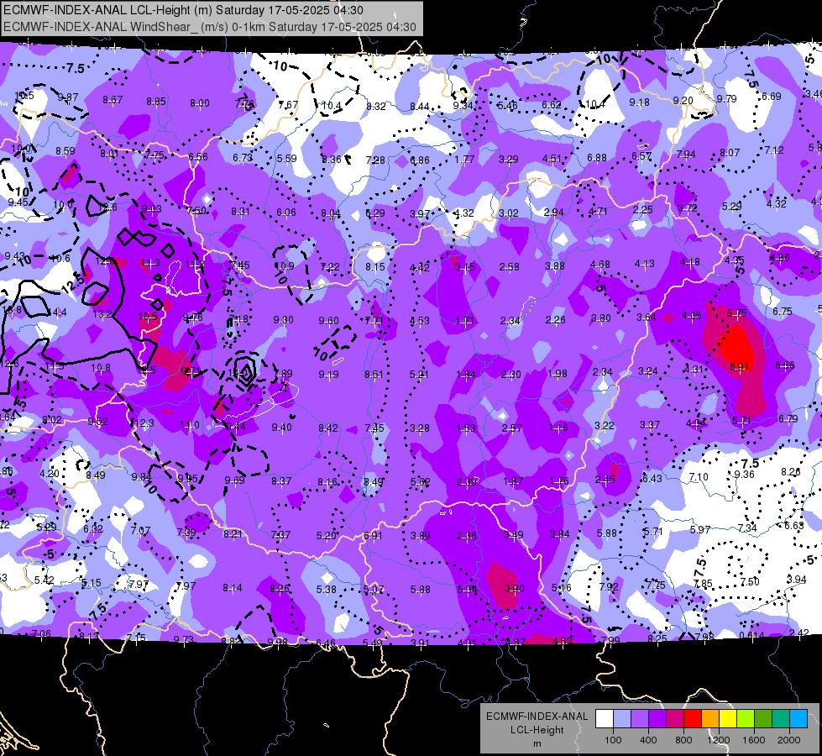Click the map value '6.79'

point(788,418)
